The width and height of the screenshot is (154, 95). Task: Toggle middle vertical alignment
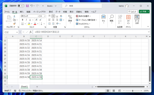[x=53, y=16]
